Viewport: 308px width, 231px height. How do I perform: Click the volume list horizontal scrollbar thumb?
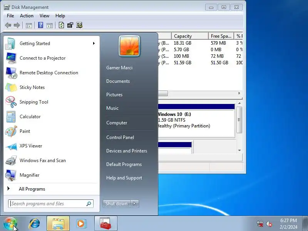163,94
